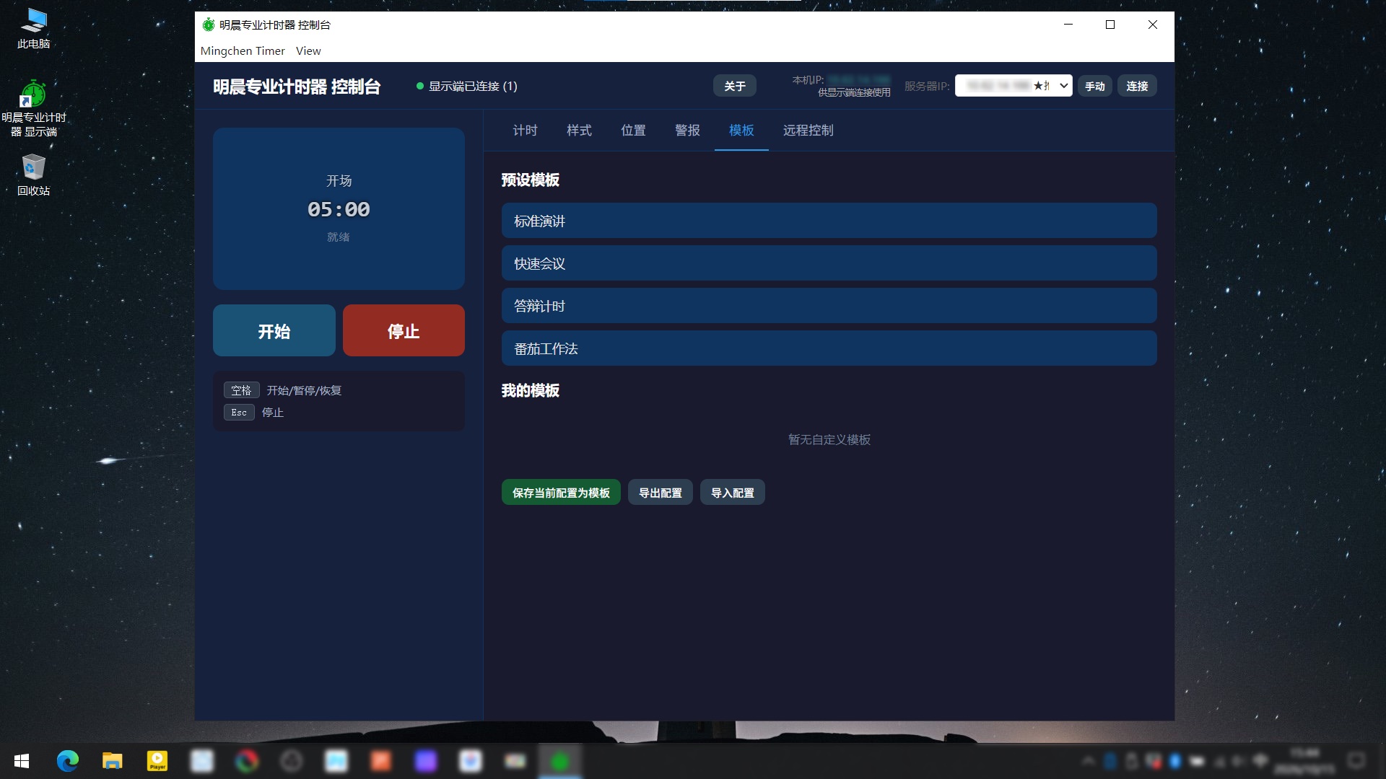Select the 回收站 recycle bin icon

pos(33,175)
